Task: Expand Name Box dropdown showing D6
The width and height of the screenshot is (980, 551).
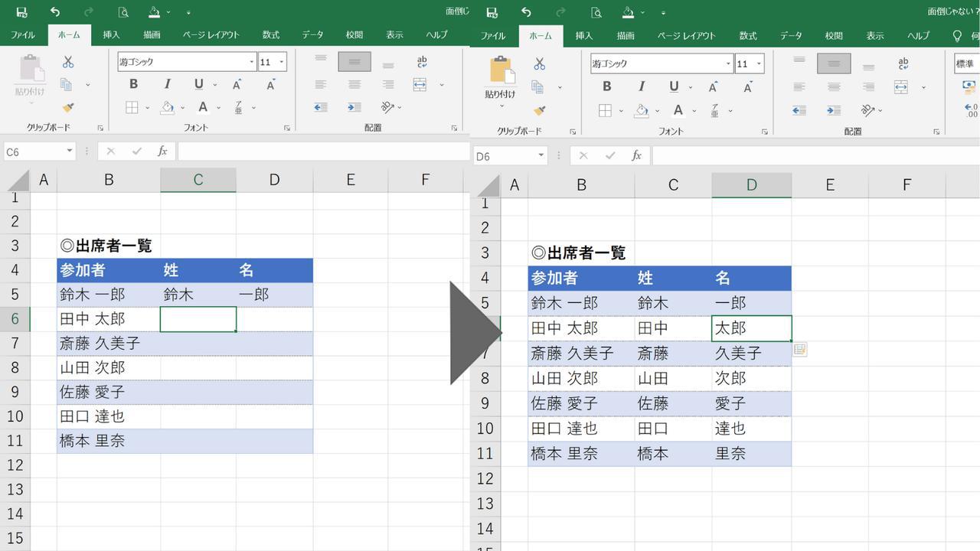Action: click(x=541, y=155)
